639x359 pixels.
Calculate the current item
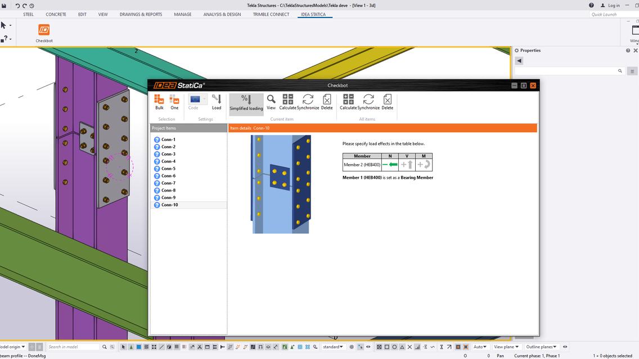(287, 102)
